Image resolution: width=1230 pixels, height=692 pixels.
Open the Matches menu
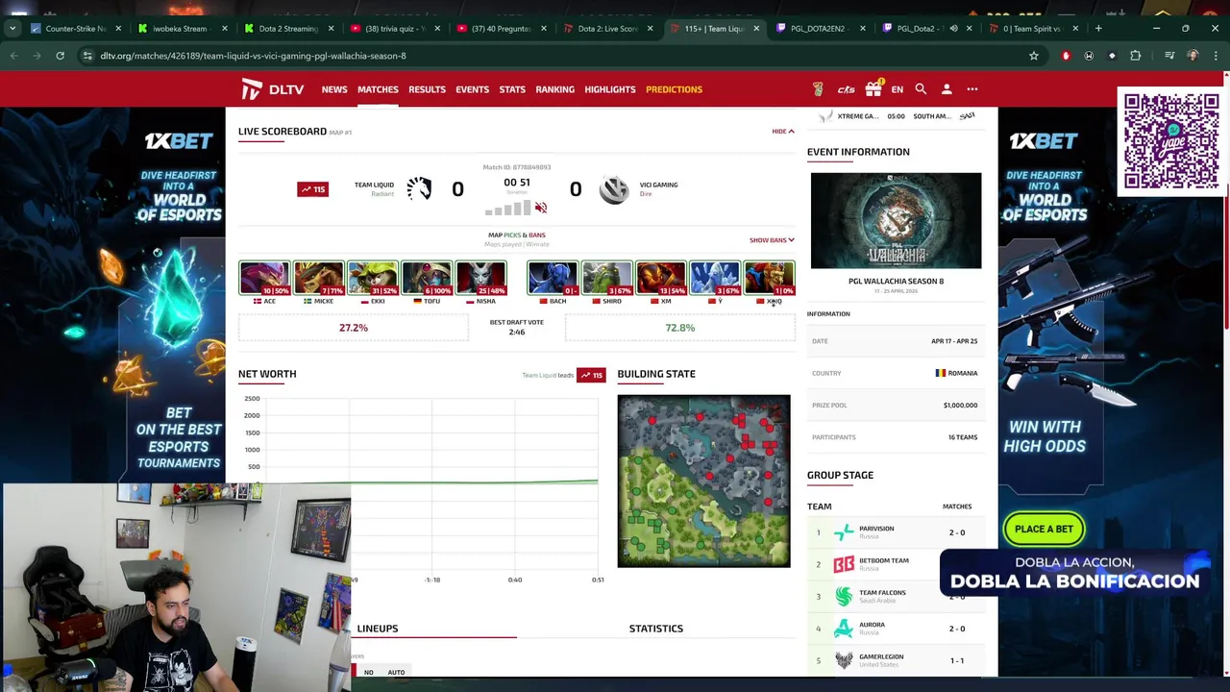[x=378, y=89]
